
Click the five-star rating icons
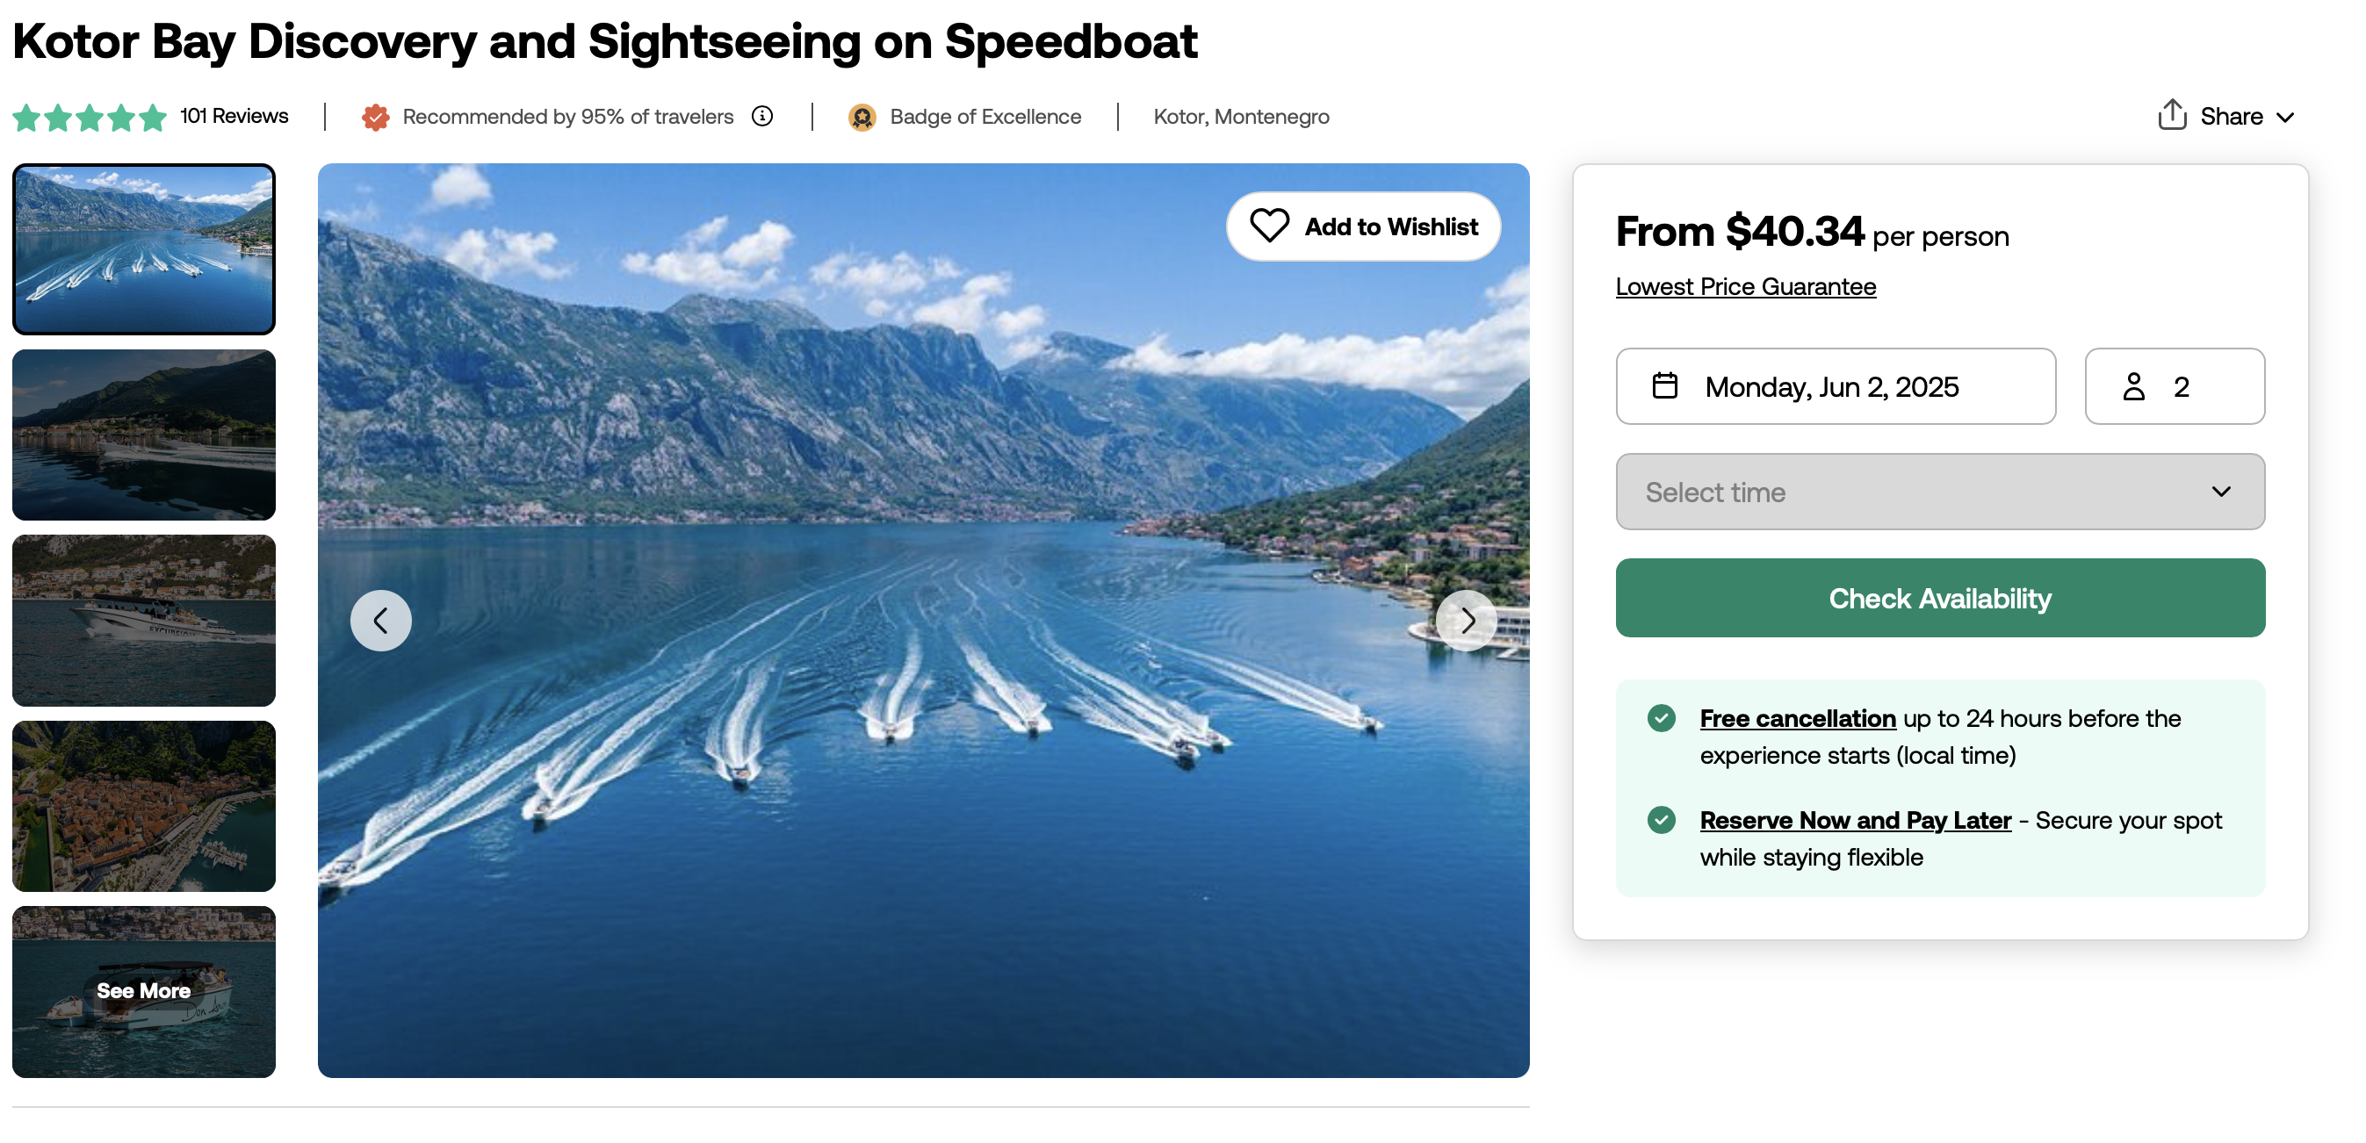coord(89,118)
